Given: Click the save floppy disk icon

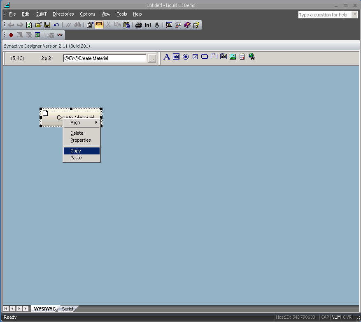Looking at the screenshot, I should pos(47,25).
